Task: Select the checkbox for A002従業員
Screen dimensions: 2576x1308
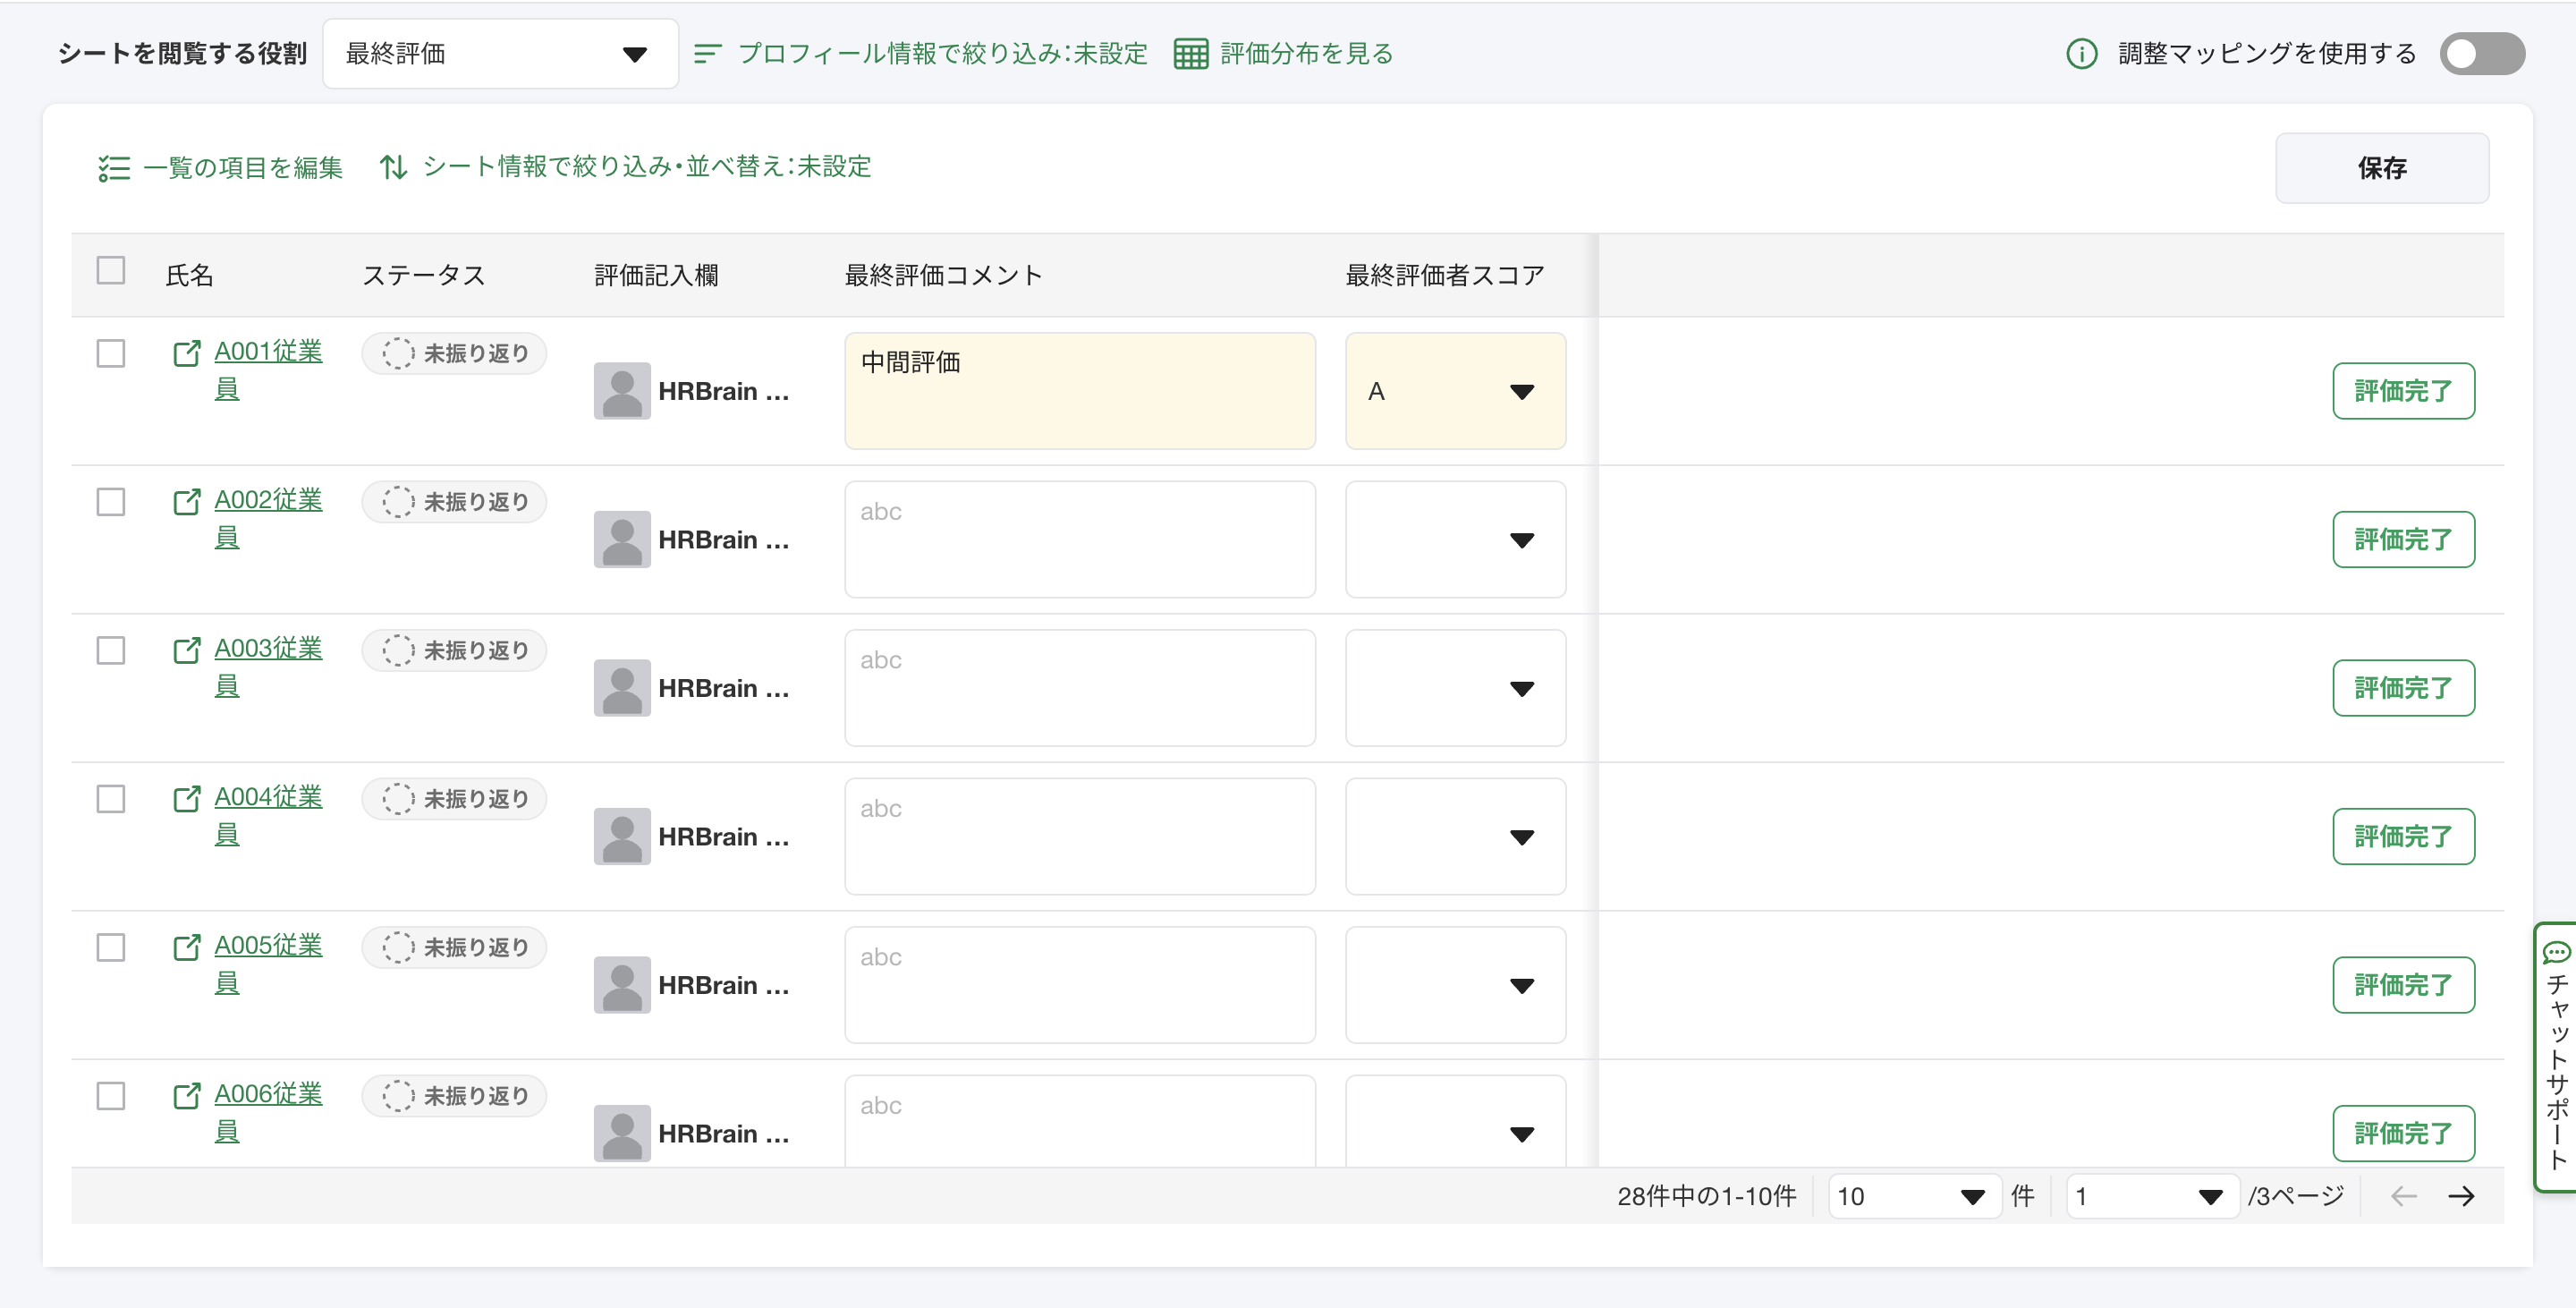Action: point(111,501)
